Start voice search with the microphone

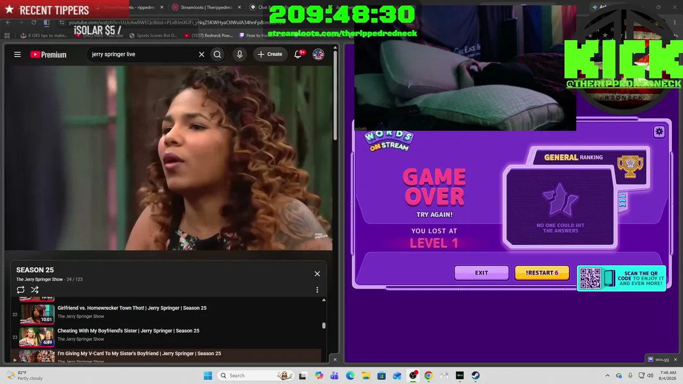pos(240,54)
